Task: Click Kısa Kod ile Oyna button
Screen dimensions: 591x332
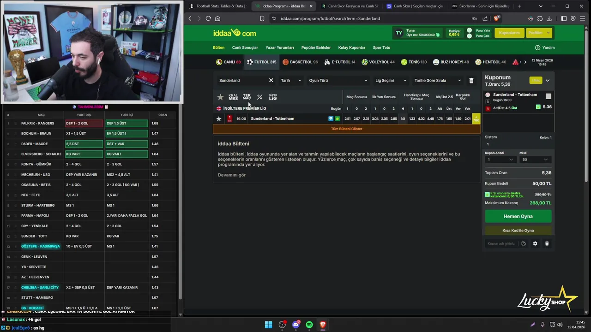Action: click(x=518, y=230)
